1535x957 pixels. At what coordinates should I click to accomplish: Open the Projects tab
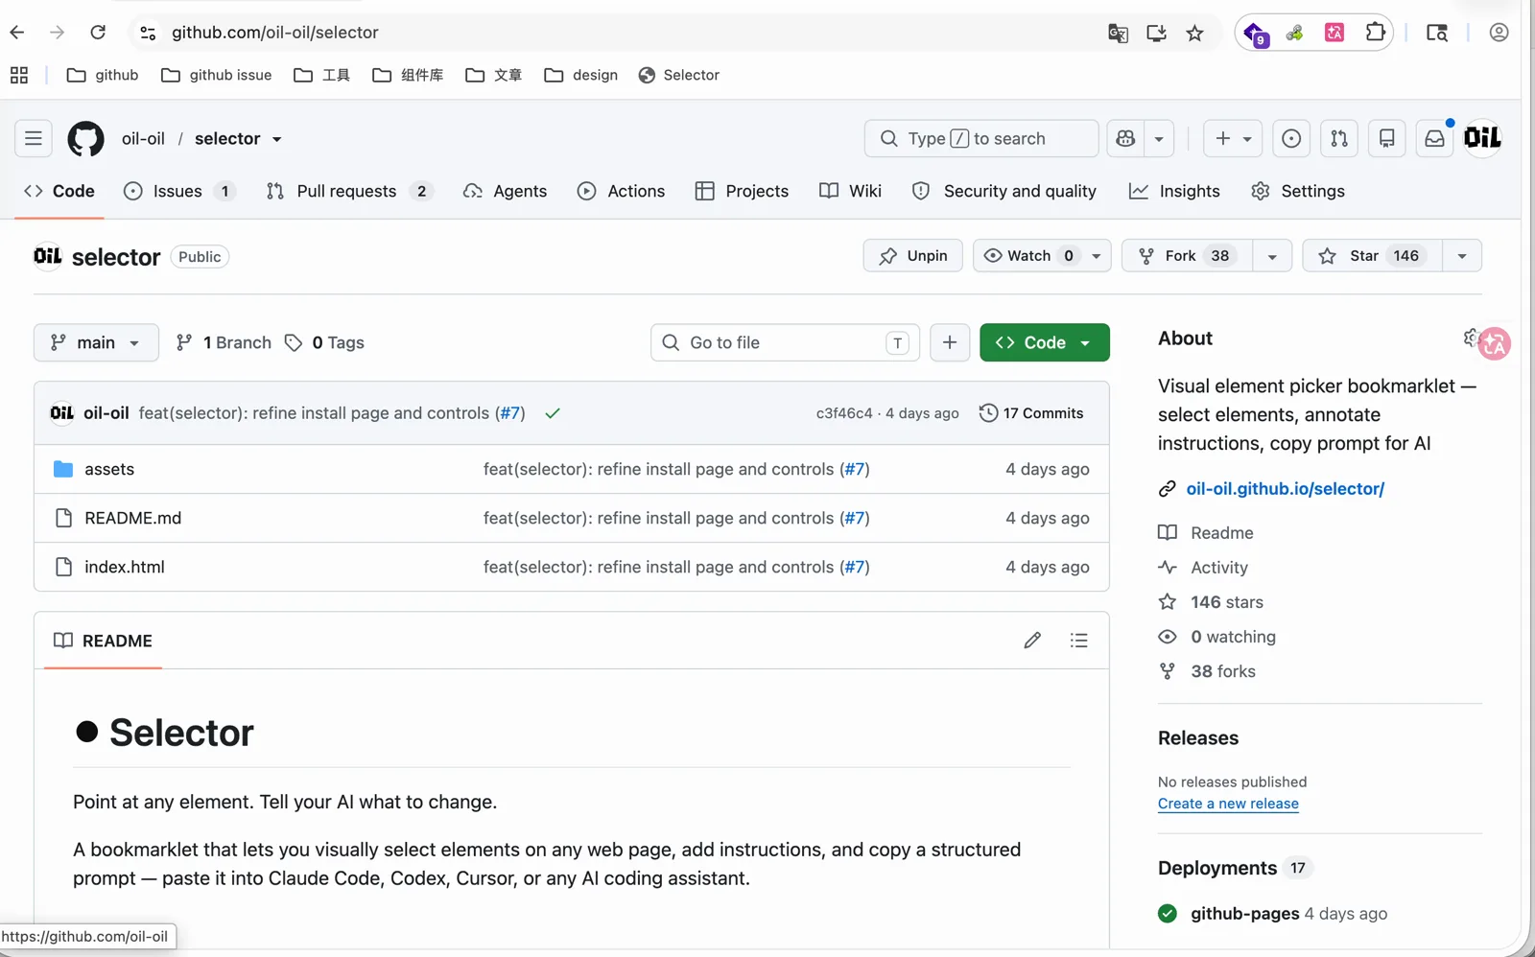[742, 191]
